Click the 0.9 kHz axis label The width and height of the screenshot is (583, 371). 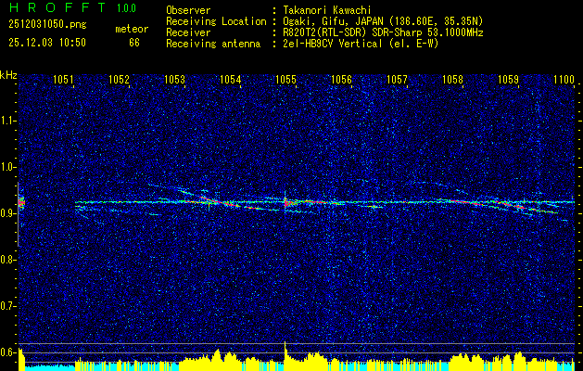click(7, 213)
